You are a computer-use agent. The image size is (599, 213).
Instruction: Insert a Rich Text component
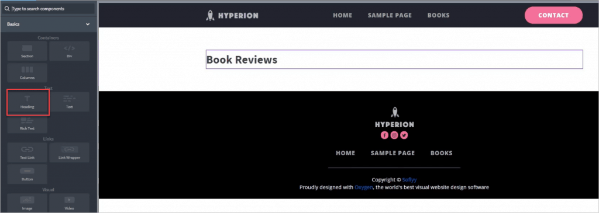tap(27, 124)
